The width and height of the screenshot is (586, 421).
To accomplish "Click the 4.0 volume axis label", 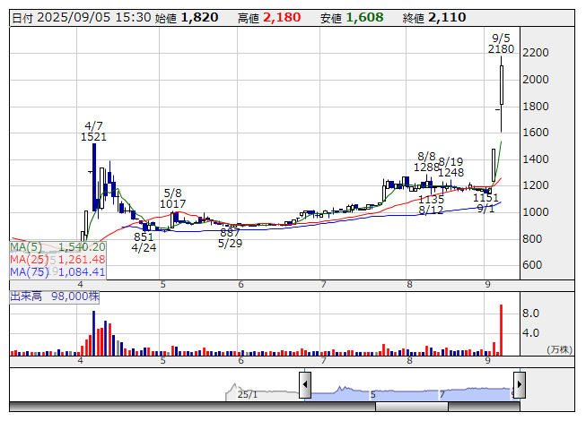I will 530,332.
